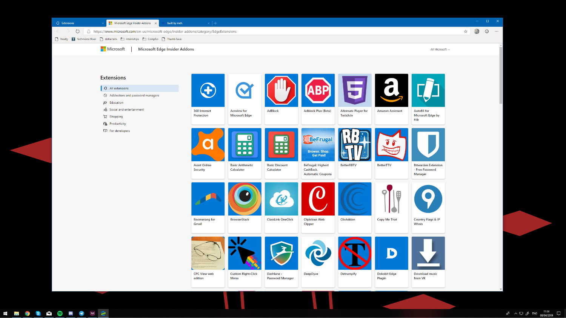Open the BrowserStack extension icon

[x=245, y=199]
